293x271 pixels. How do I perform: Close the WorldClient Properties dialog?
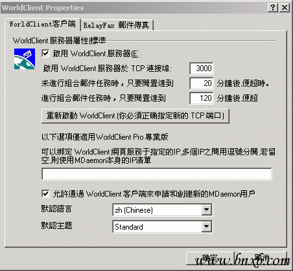click(x=285, y=8)
